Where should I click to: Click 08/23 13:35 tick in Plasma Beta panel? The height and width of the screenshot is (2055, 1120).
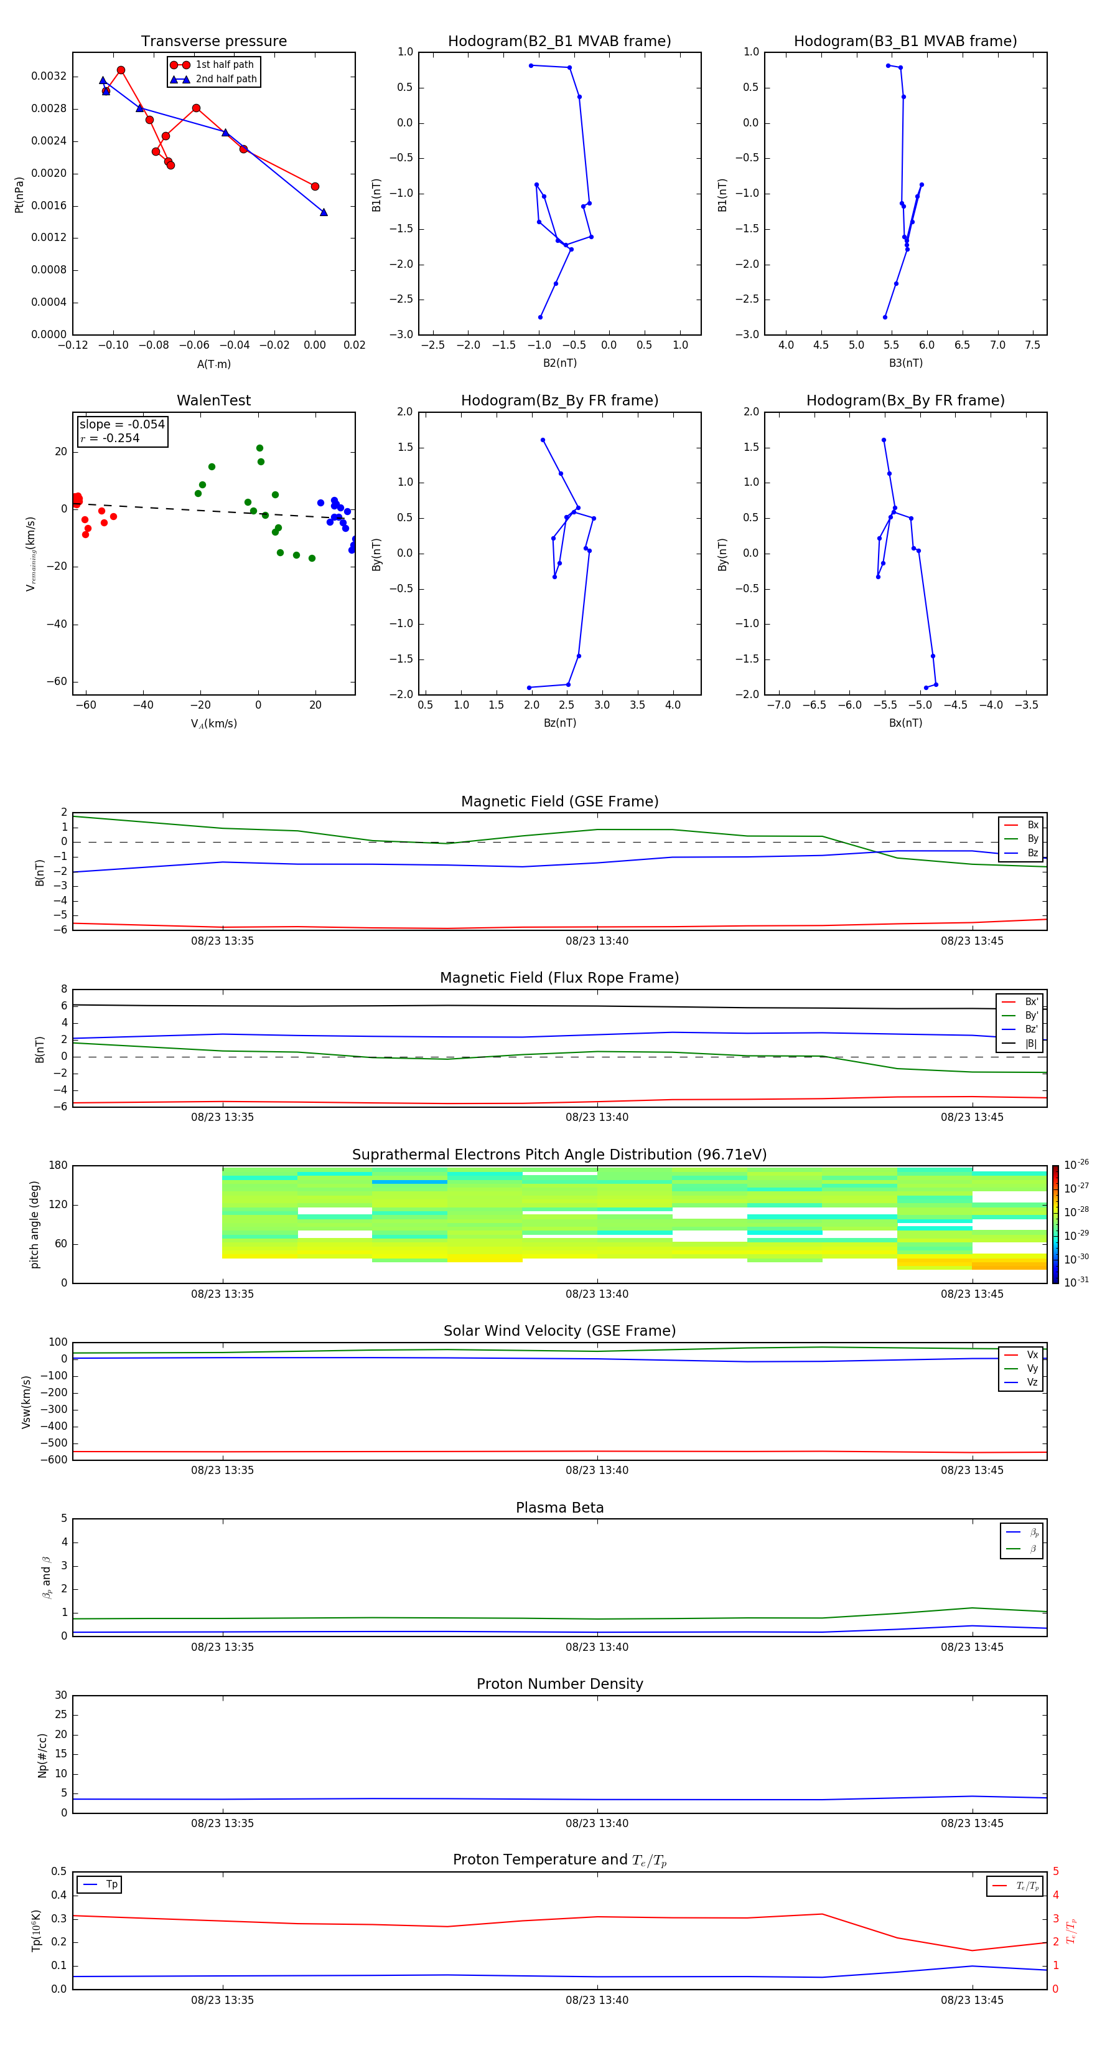click(222, 1647)
